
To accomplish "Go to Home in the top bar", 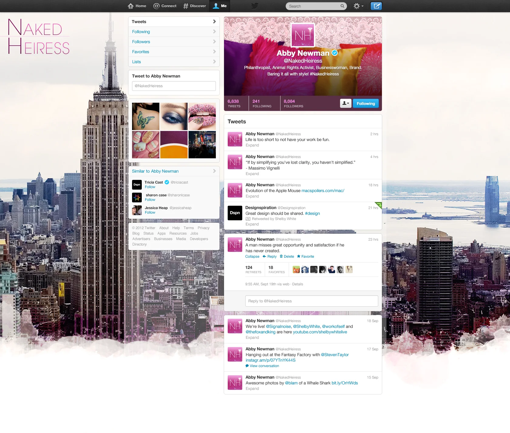I will (137, 6).
